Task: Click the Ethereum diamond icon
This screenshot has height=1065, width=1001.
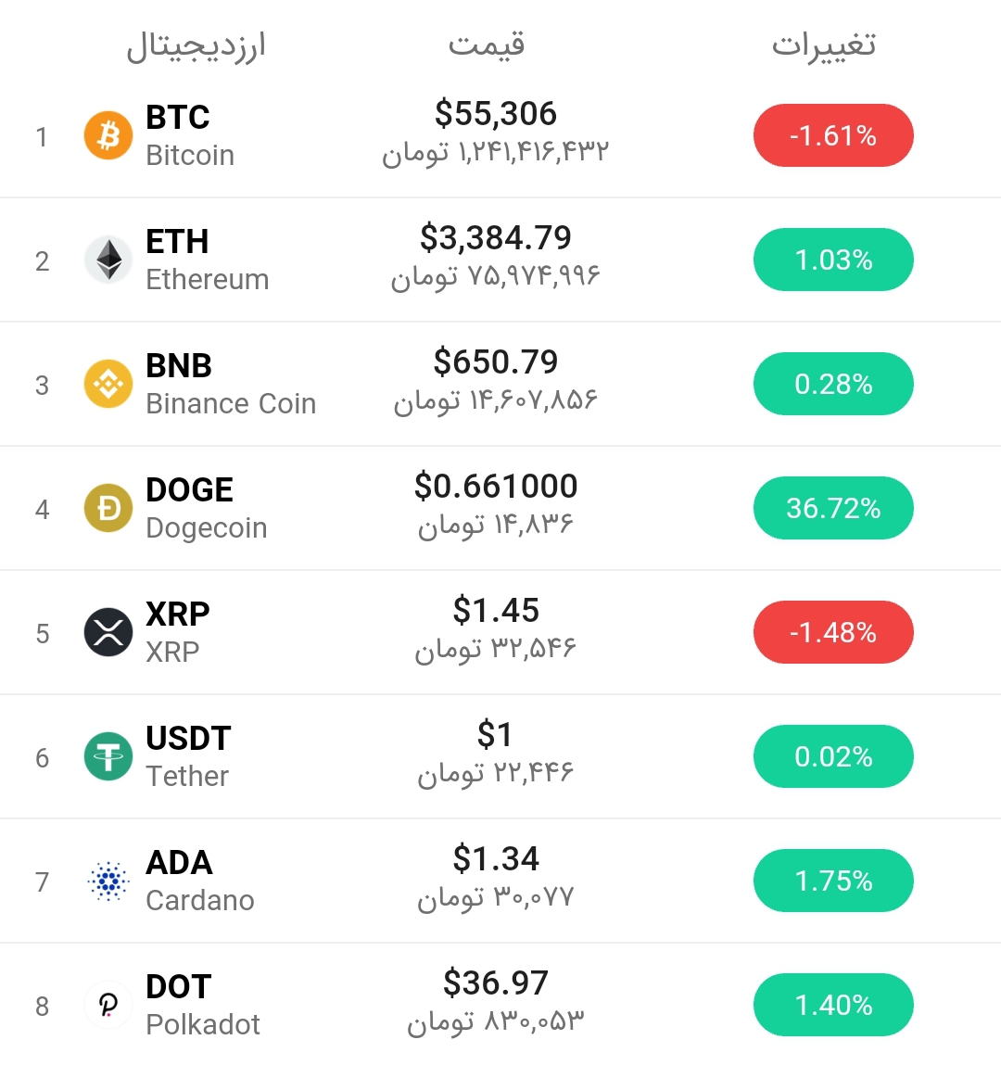Action: pyautogui.click(x=108, y=260)
